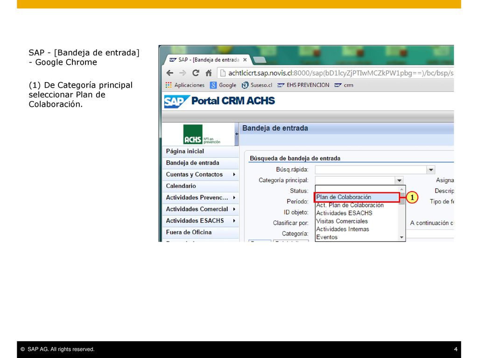This screenshot has width=478, height=358.
Task: Choose Visitas Comerciales from the list
Action: [x=357, y=221]
